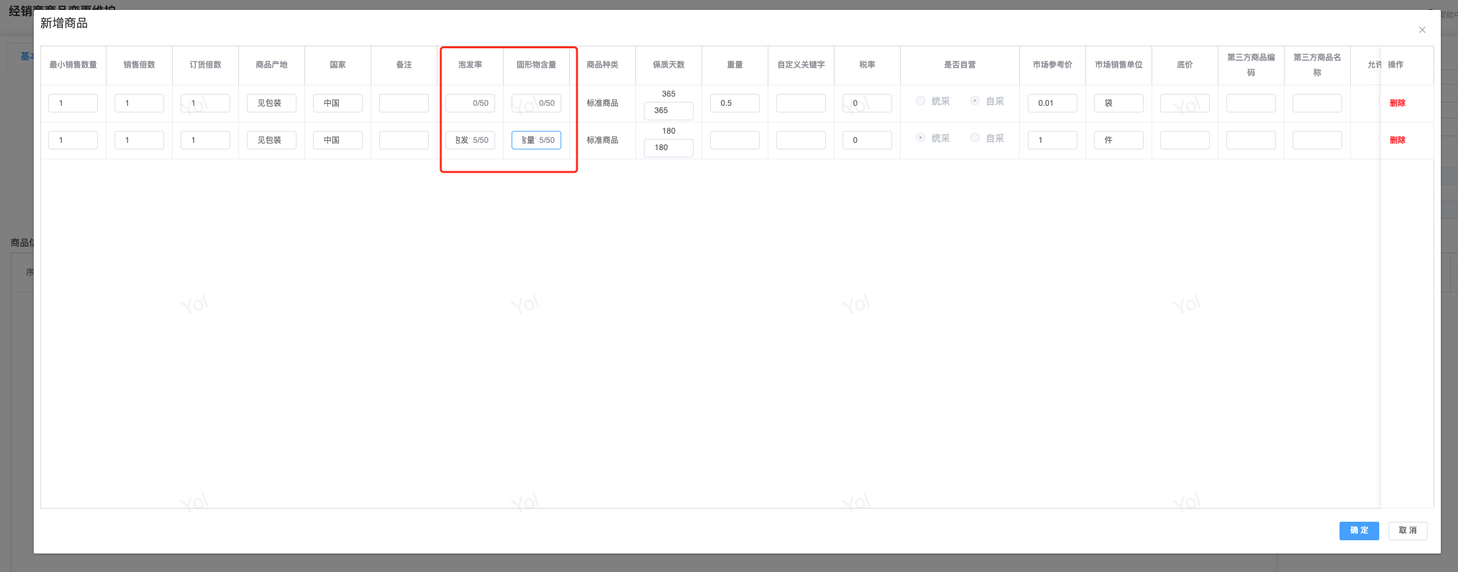
Task: Click the 新增商品 dialog title
Action: 64,23
